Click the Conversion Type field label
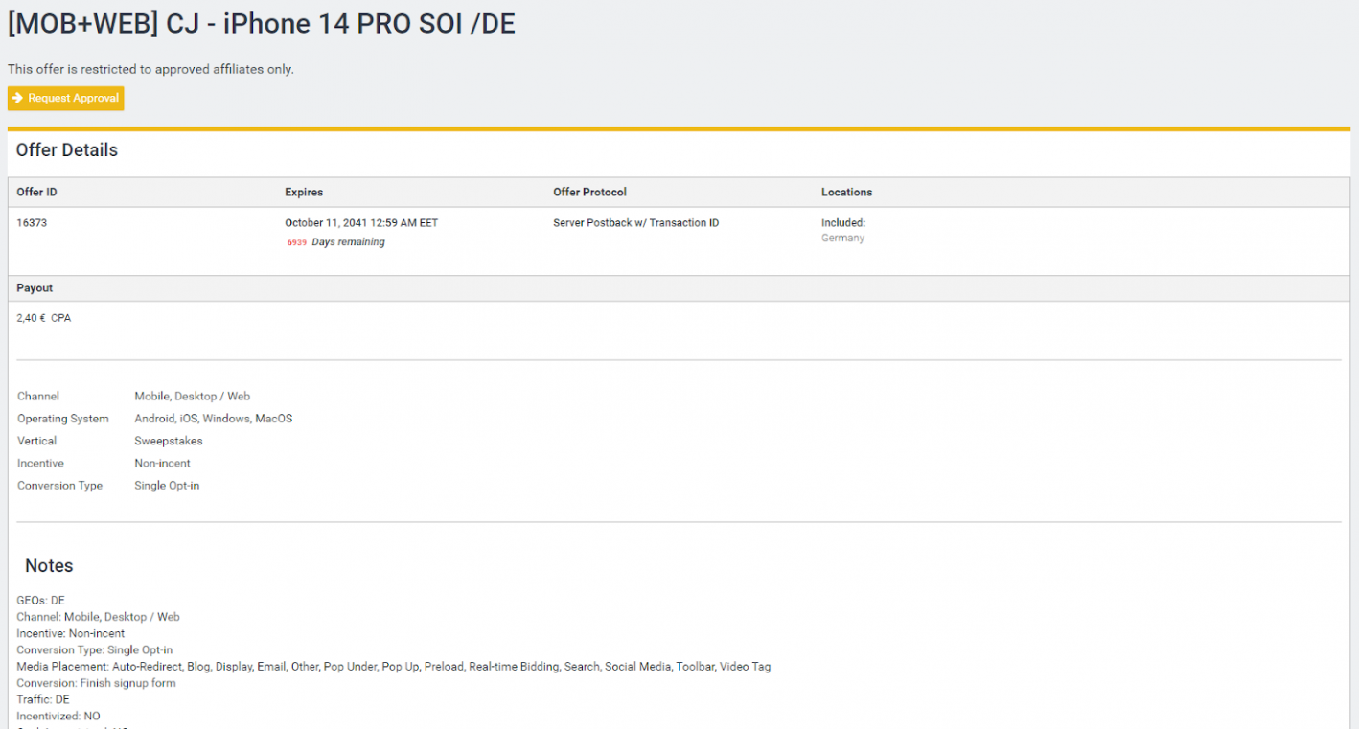1359x729 pixels. 60,486
